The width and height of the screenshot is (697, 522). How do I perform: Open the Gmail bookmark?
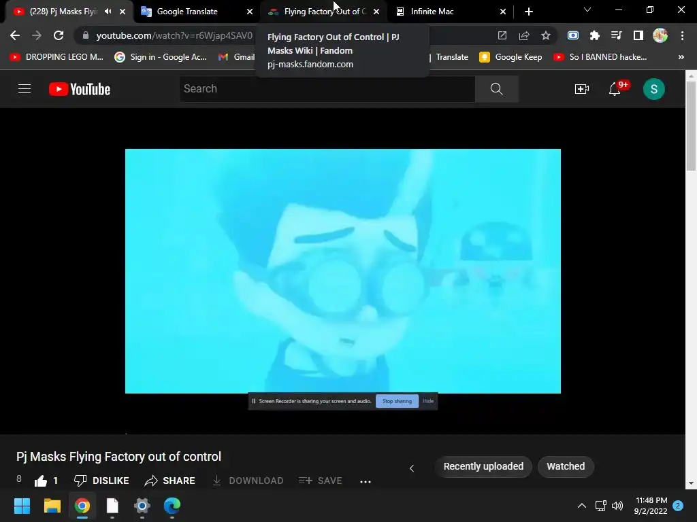[236, 57]
